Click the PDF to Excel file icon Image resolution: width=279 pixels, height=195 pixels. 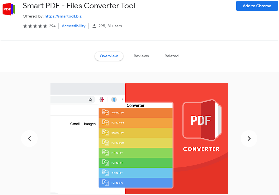105,142
